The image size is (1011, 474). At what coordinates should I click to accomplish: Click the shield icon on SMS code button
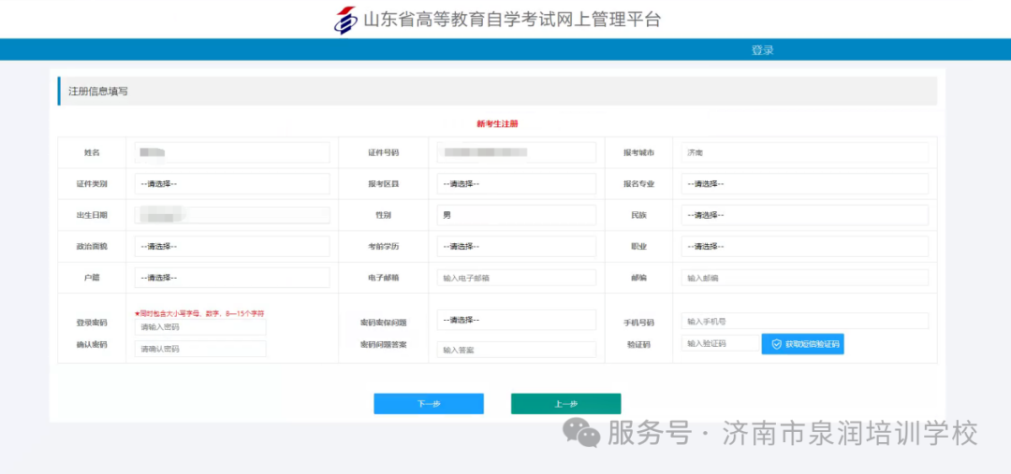(776, 345)
